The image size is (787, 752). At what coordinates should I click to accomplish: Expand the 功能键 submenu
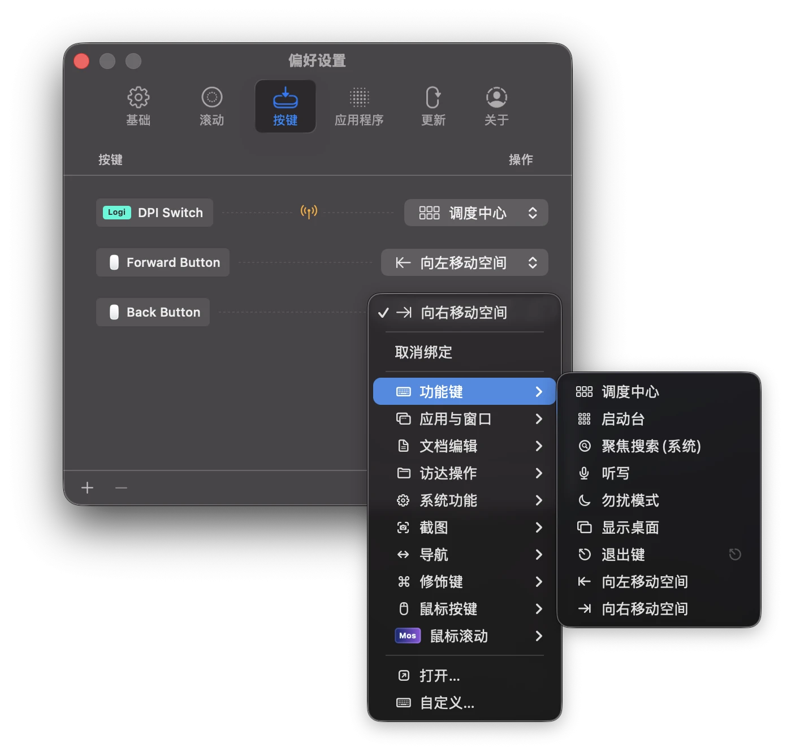[x=465, y=391]
